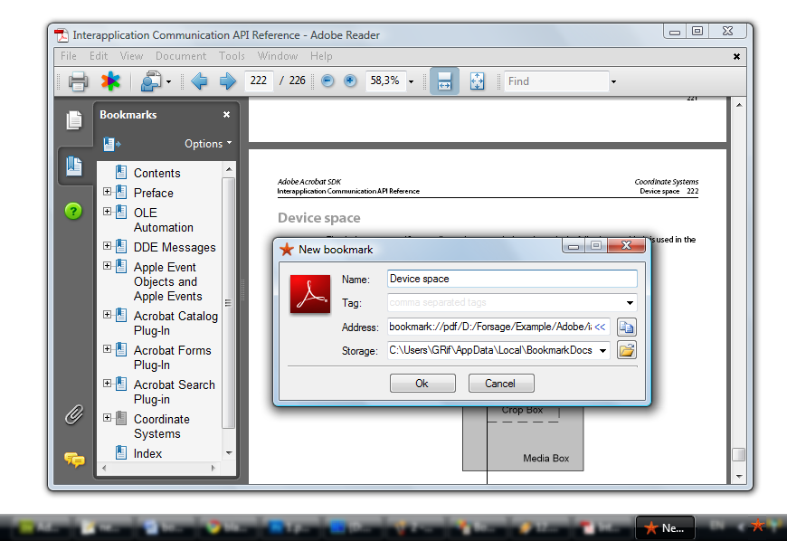Image resolution: width=787 pixels, height=541 pixels.
Task: Close the document using the menu bar X
Action: (x=736, y=57)
